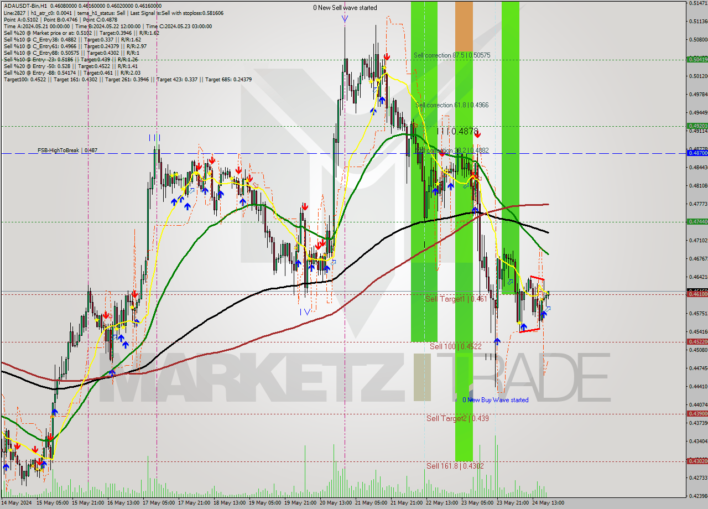Click the 0.5012 price scale value
This screenshot has width=708, height=509.
[x=698, y=76]
